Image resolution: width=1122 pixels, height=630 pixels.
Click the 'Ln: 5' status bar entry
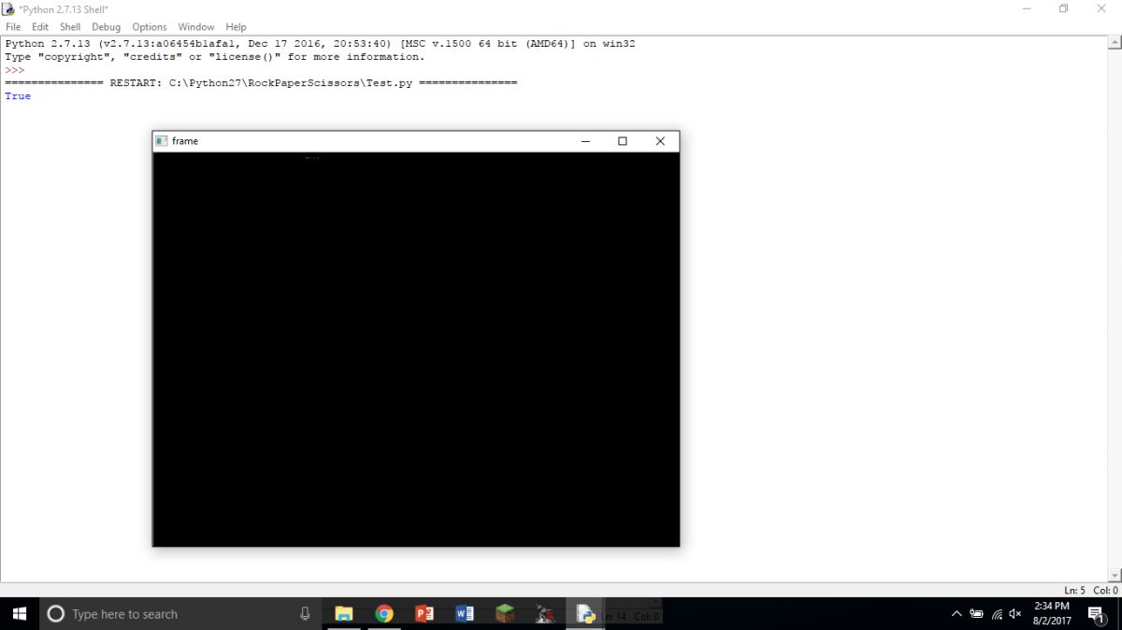1074,590
